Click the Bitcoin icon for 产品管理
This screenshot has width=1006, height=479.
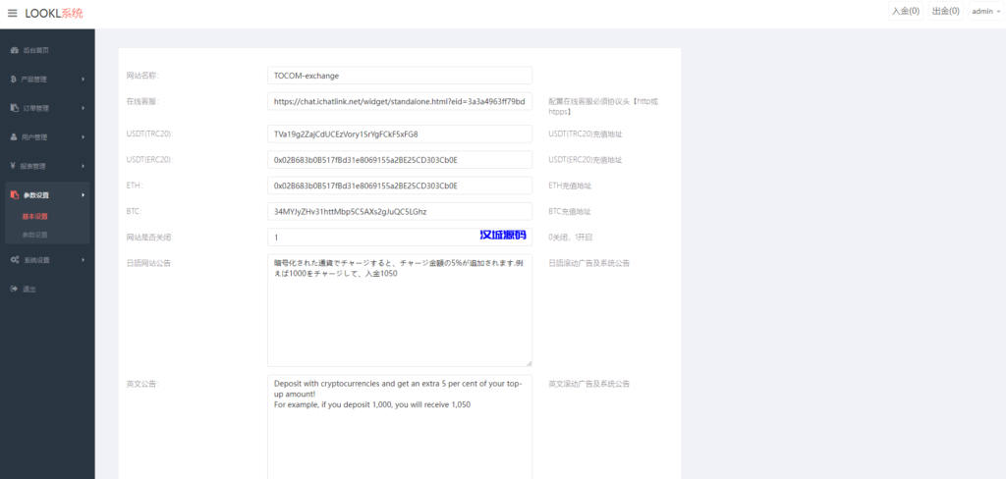[x=14, y=79]
